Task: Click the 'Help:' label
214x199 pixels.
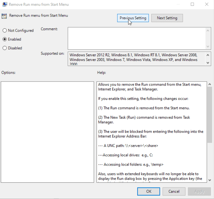Action: click(102, 73)
